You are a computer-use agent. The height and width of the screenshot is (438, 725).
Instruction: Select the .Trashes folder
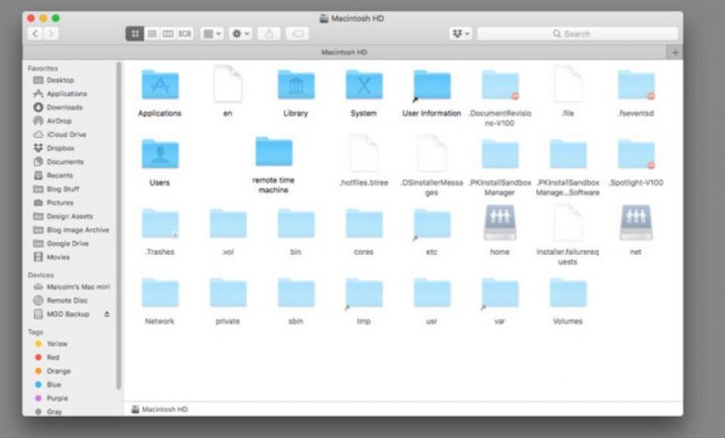pyautogui.click(x=160, y=224)
